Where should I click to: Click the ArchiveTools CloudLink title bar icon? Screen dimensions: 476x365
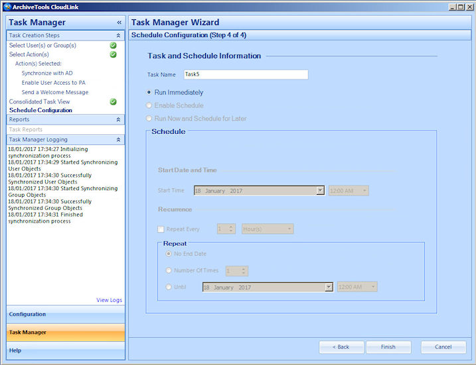pyautogui.click(x=7, y=7)
